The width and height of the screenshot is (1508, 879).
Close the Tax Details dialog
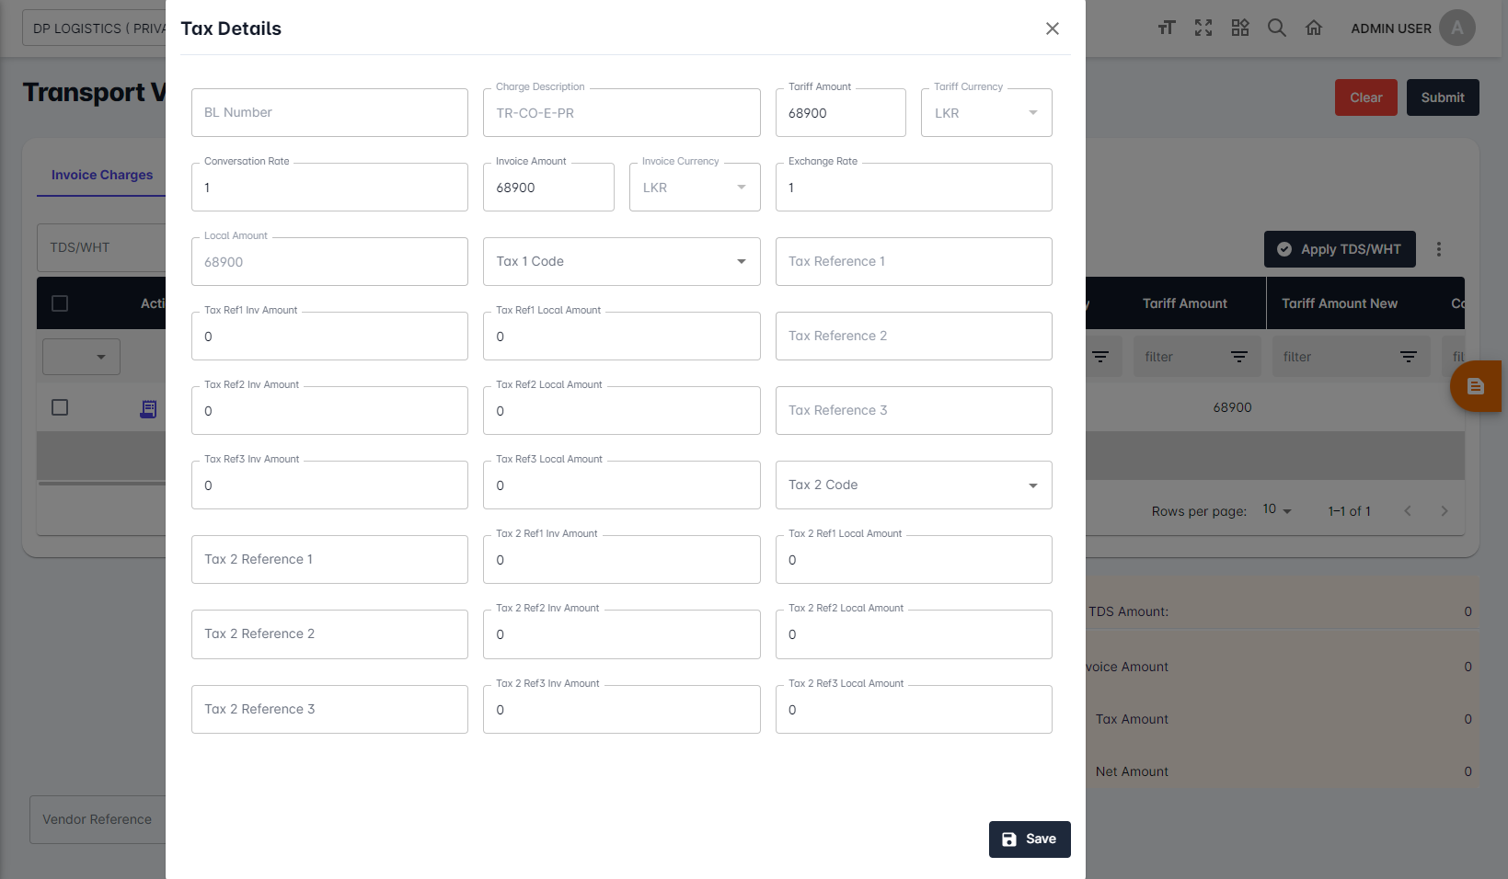(1053, 29)
